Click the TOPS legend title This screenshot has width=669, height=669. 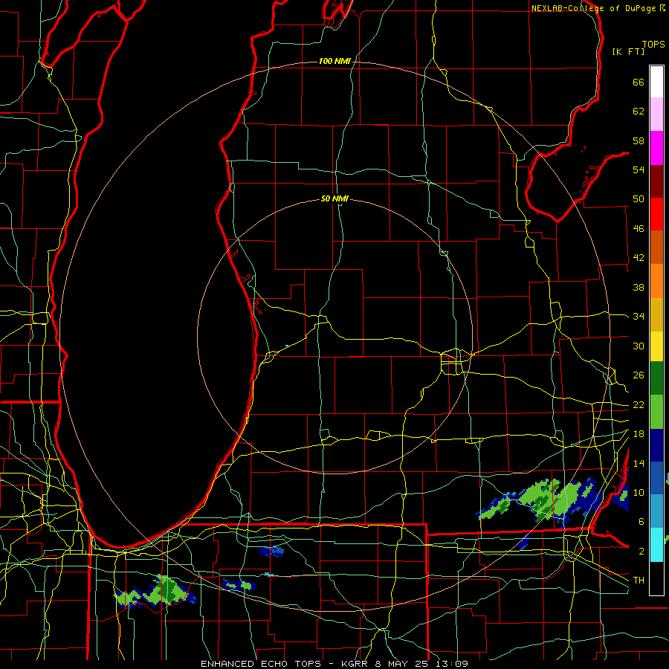point(653,44)
